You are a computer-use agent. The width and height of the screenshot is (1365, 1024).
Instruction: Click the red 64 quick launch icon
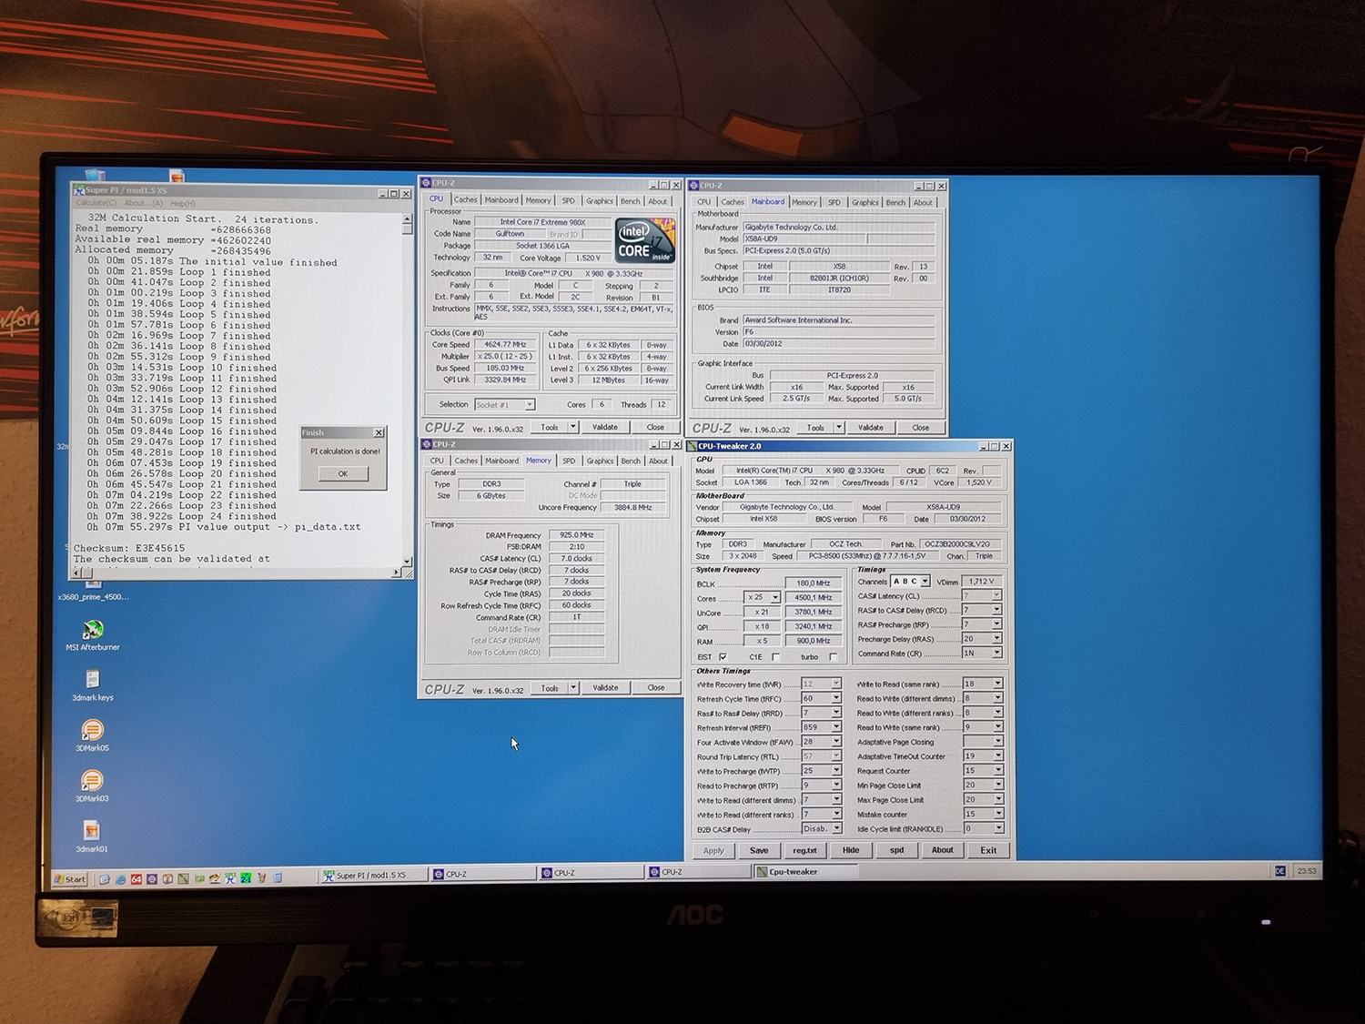pos(136,879)
